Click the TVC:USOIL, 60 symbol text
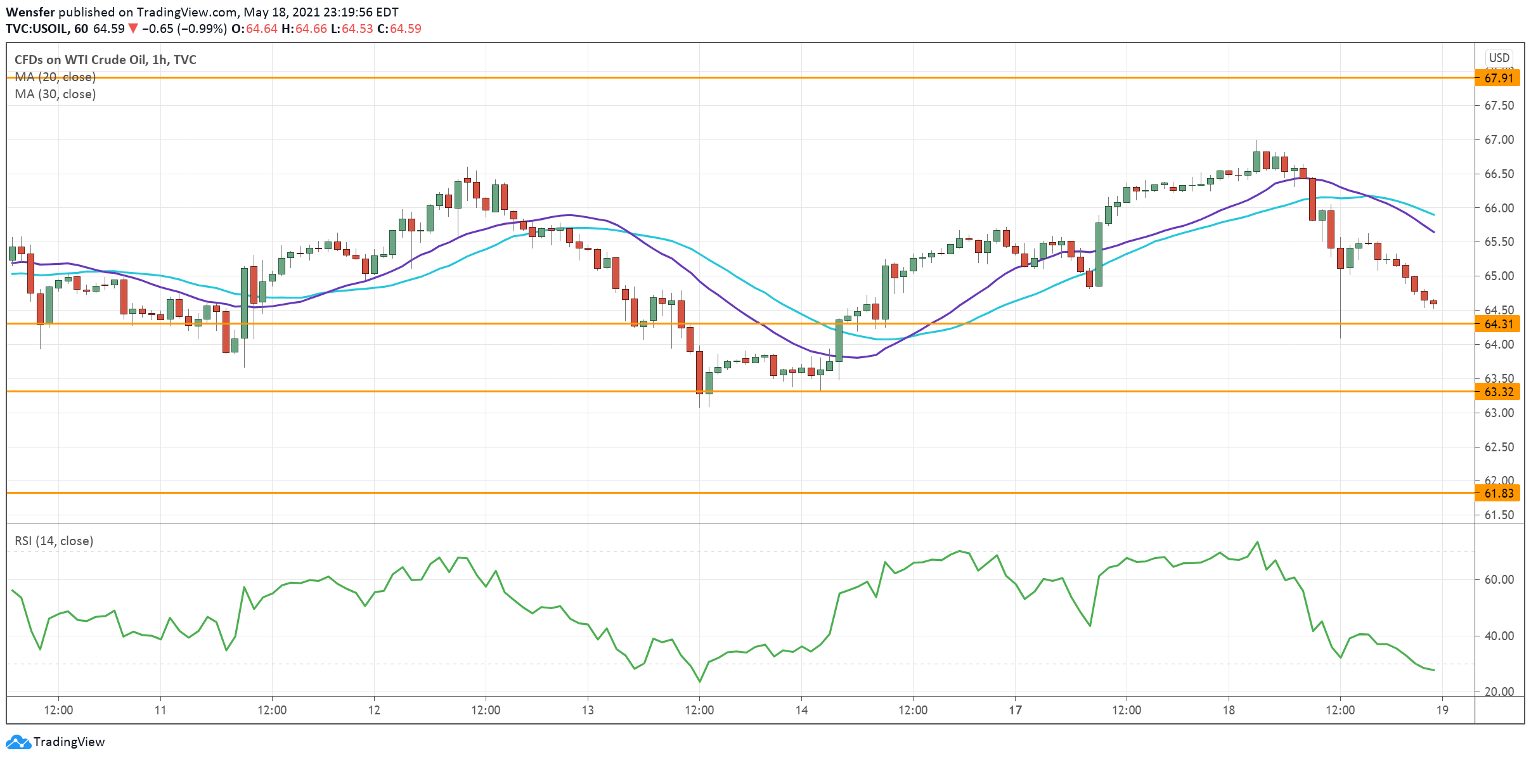 point(47,29)
